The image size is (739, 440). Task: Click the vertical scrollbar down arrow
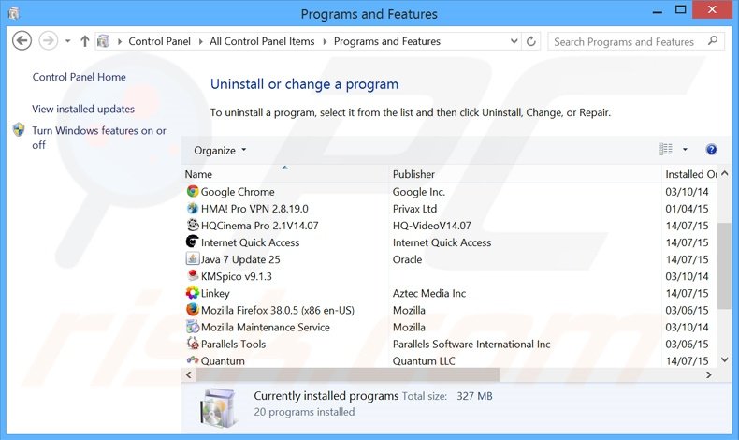(725, 359)
